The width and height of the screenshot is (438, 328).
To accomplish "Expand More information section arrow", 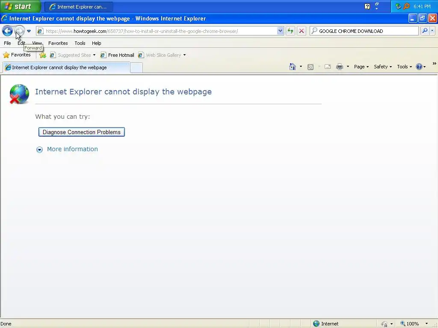I will pos(39,150).
